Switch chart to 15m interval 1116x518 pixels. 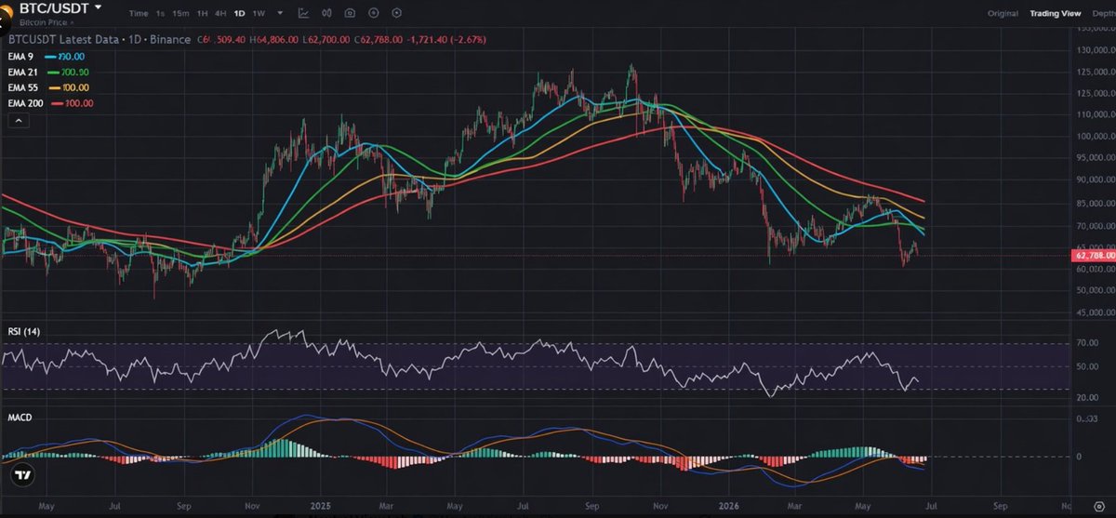pos(180,14)
